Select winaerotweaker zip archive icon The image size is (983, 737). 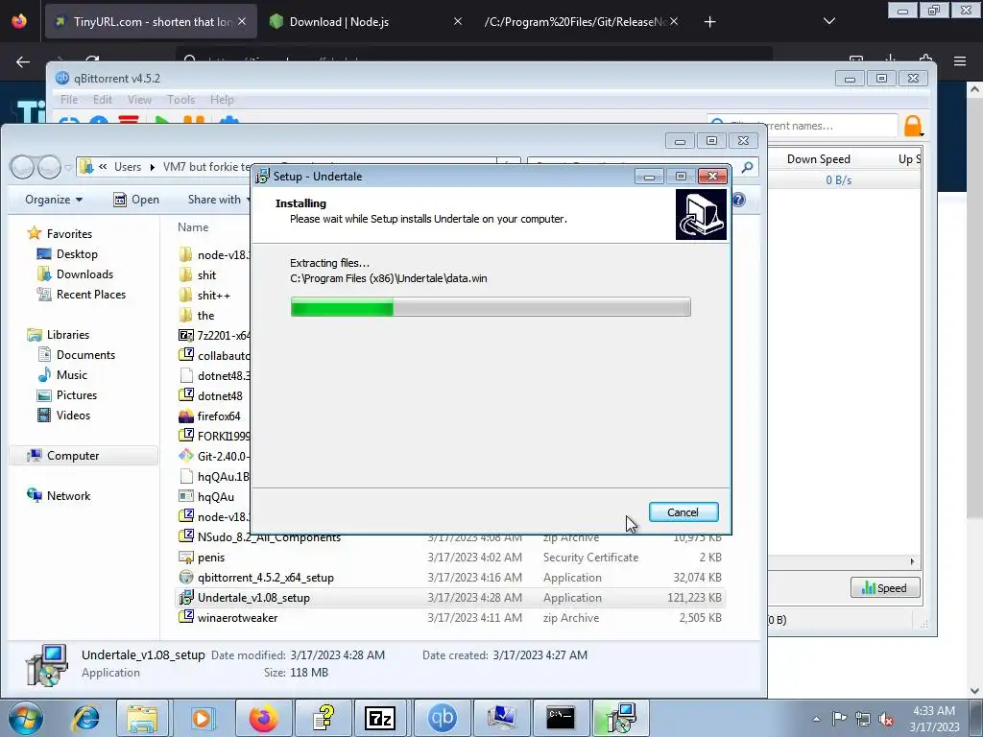tap(185, 617)
